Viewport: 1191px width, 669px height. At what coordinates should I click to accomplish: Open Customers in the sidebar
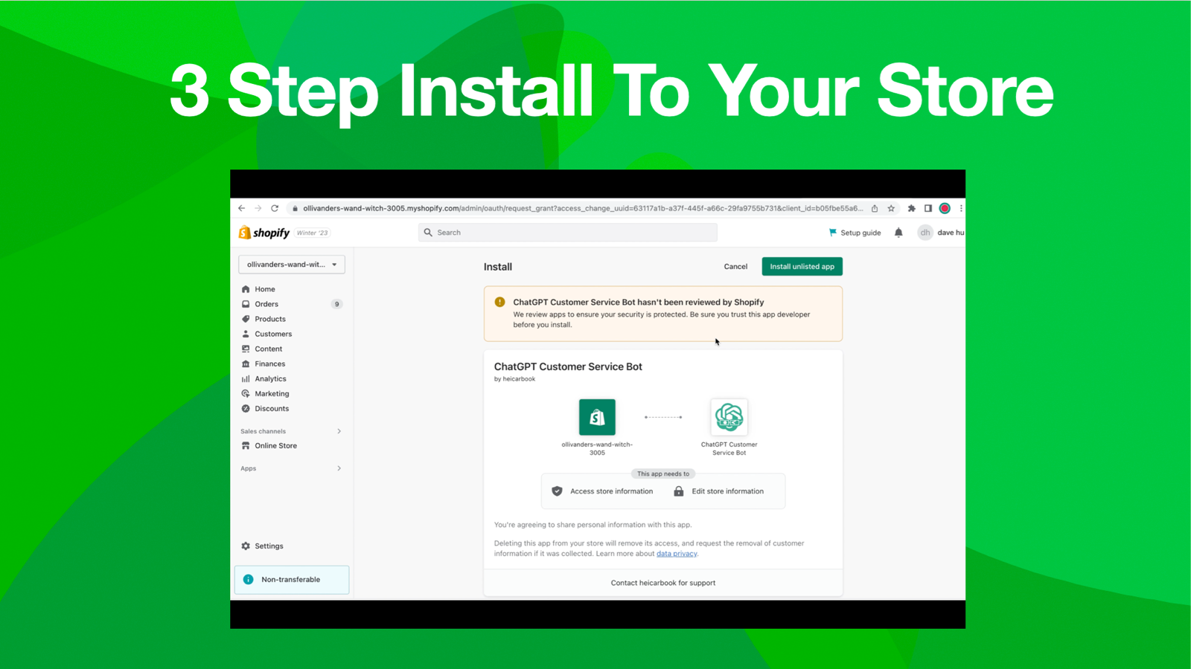[x=273, y=334]
